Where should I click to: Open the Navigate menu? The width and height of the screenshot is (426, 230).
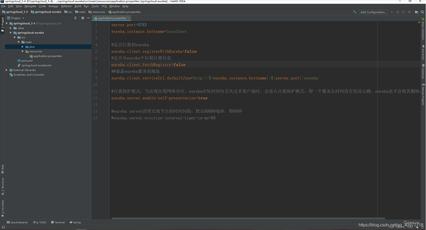[30, 6]
